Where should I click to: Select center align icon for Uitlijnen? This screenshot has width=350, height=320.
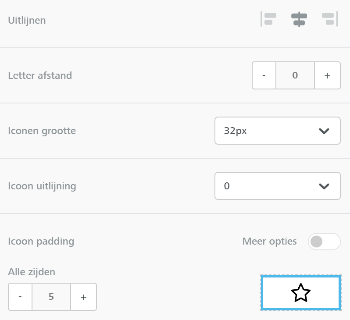click(x=299, y=19)
